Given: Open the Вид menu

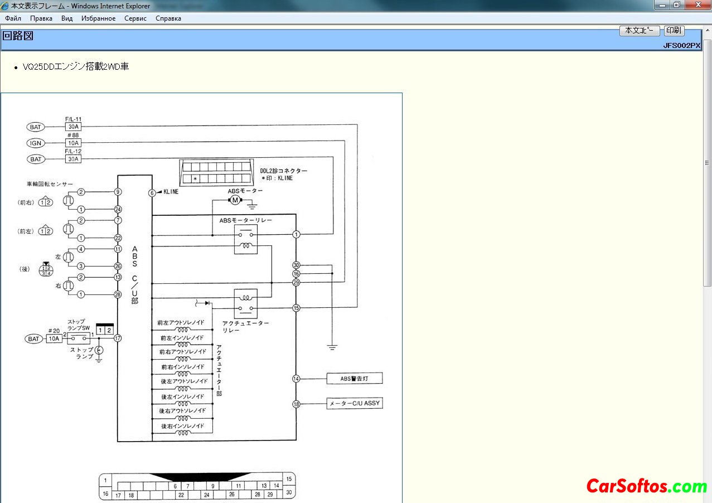Looking at the screenshot, I should [x=67, y=18].
